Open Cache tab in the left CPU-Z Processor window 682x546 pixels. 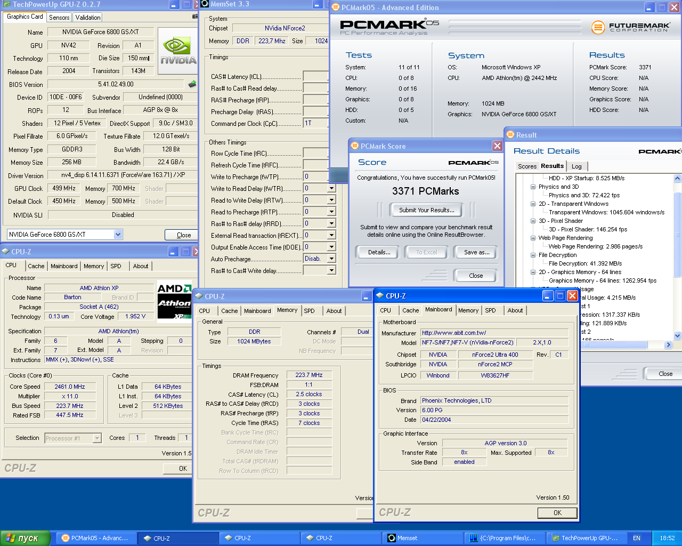(36, 266)
